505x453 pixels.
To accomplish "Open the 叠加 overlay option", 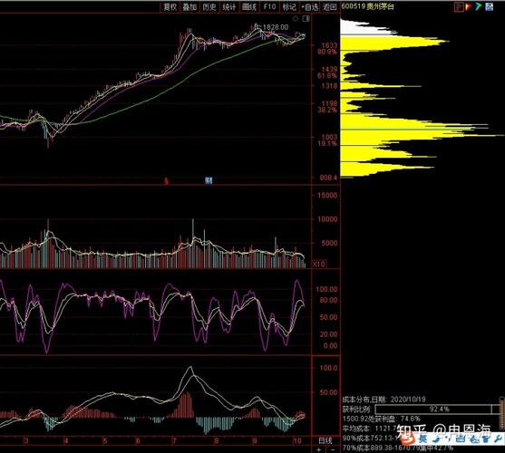I will [x=189, y=6].
